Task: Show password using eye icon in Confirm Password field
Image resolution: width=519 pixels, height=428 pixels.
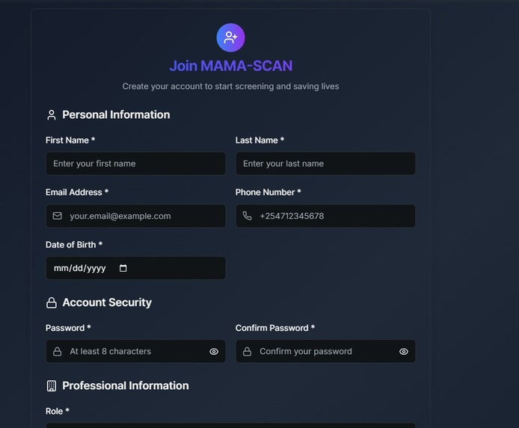Action: tap(404, 351)
